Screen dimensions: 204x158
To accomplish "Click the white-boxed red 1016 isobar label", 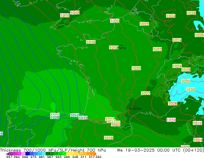I will pyautogui.click(x=65, y=15).
